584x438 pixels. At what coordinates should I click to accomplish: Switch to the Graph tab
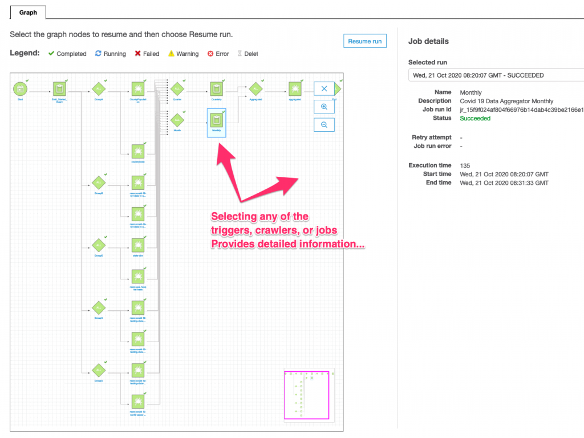28,12
